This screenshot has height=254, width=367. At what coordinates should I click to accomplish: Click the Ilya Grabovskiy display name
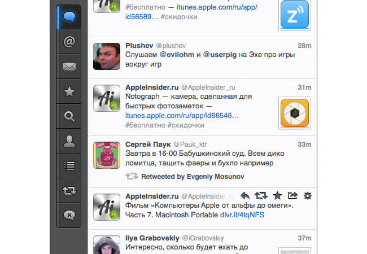click(x=152, y=238)
